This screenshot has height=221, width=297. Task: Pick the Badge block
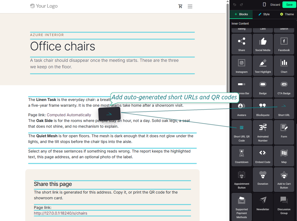(x=263, y=87)
